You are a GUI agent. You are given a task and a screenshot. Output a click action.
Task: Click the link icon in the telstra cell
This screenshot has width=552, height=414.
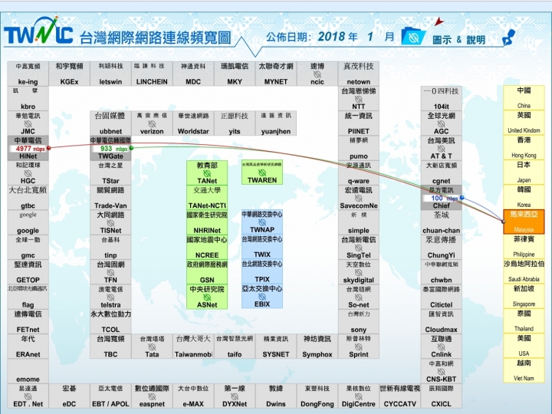[110, 297]
